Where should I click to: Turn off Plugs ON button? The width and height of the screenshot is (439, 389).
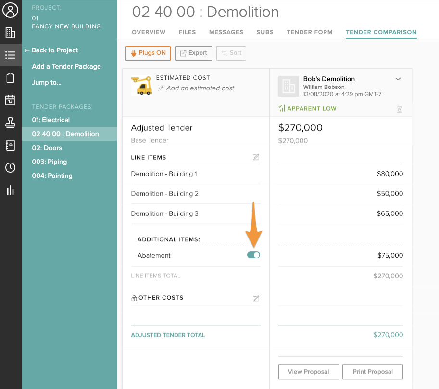pos(148,53)
